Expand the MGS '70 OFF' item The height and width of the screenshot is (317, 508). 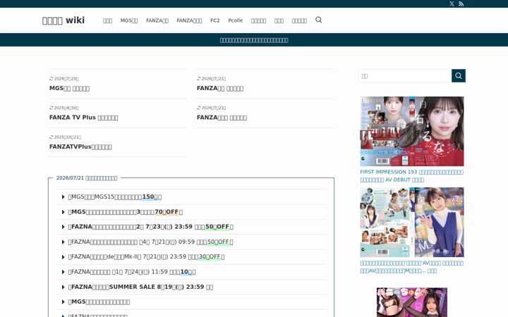[191, 212]
